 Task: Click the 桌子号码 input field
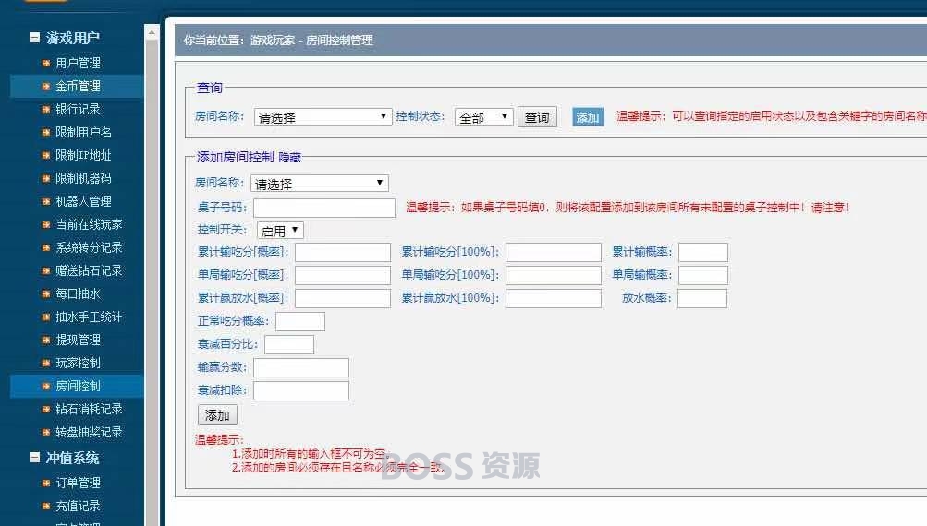pos(324,208)
